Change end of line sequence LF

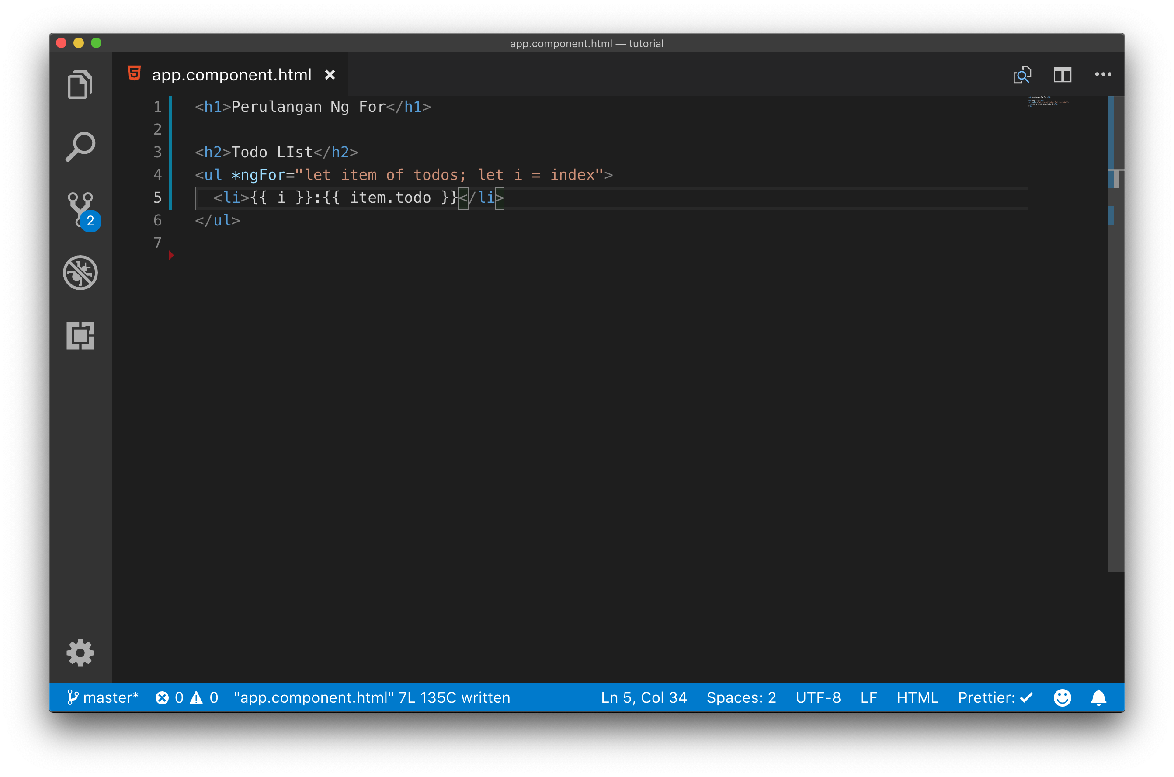tap(869, 698)
